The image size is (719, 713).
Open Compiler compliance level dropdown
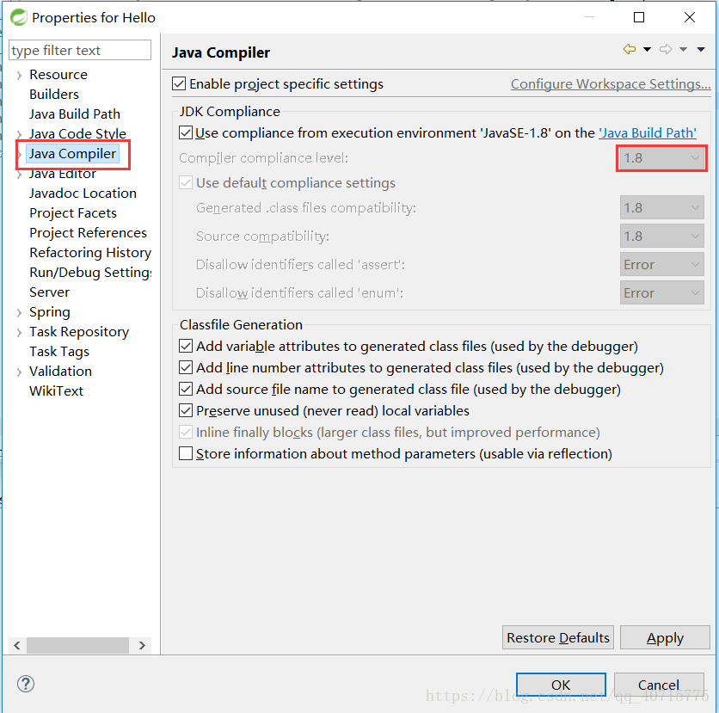(x=661, y=158)
